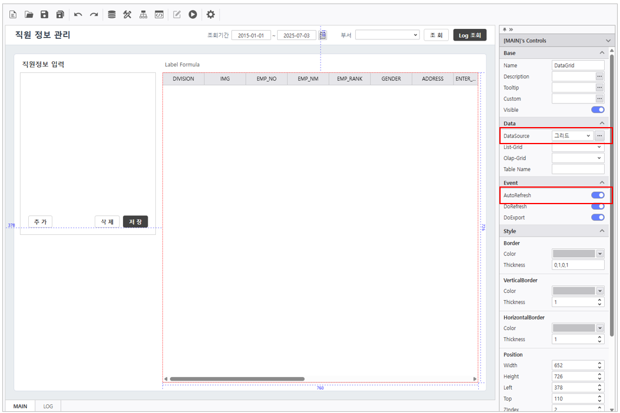Open the database icon in toolbar
The image size is (620, 413).
pos(112,15)
